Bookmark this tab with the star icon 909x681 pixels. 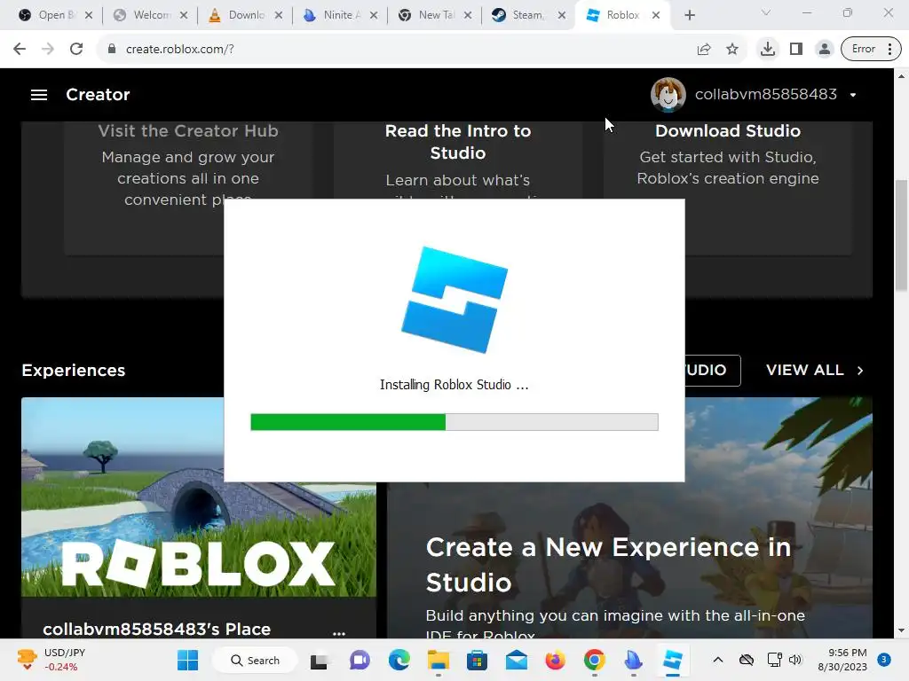pos(732,50)
